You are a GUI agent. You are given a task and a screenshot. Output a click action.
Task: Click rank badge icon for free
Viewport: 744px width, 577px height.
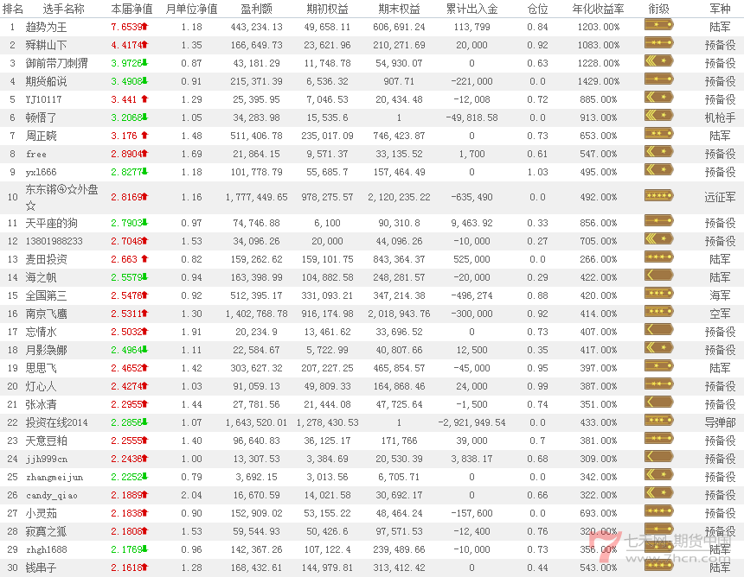659,152
